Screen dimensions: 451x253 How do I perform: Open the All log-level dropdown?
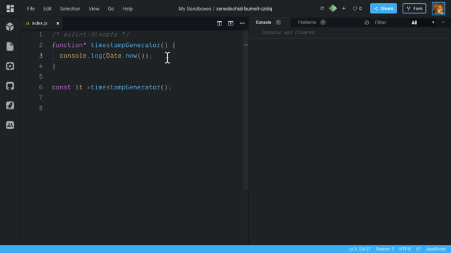[422, 23]
